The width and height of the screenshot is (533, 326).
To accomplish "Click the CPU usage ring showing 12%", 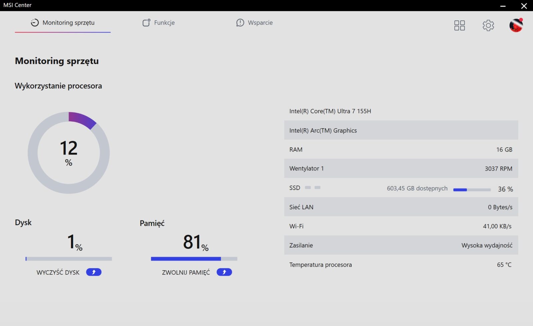I will click(x=69, y=153).
